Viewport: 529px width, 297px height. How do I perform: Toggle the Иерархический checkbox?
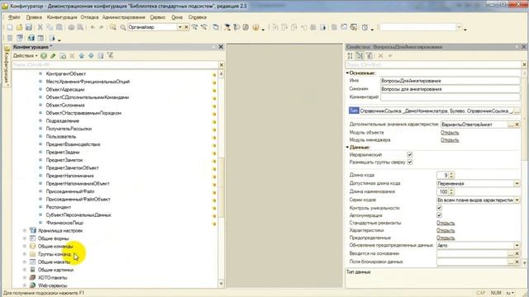pyautogui.click(x=410, y=154)
